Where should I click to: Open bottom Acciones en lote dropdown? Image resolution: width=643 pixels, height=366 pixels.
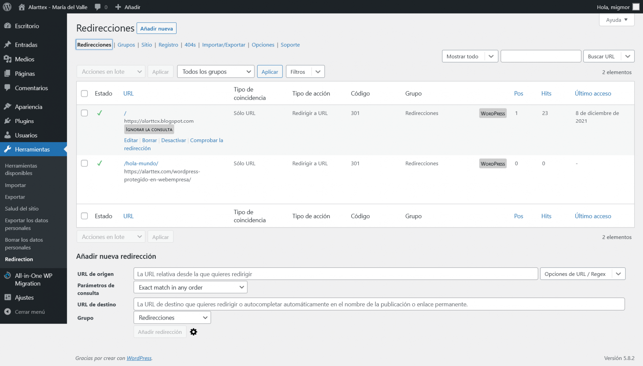[111, 237]
